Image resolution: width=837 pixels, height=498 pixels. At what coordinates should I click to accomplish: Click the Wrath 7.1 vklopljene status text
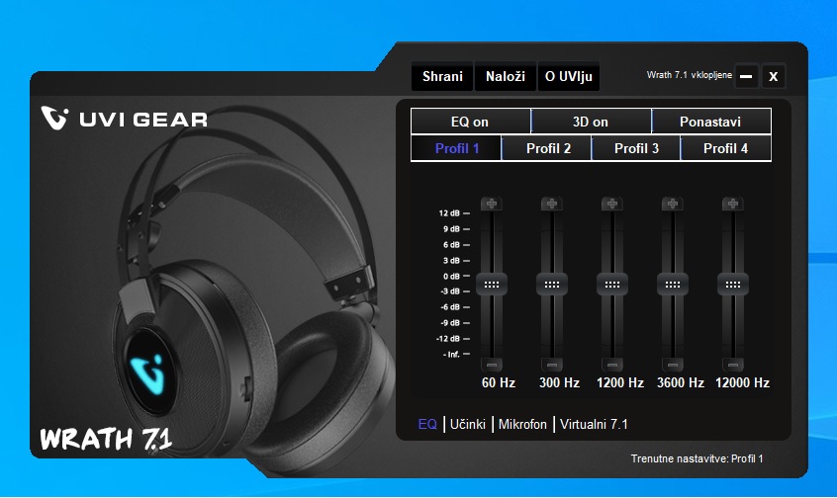pos(690,75)
